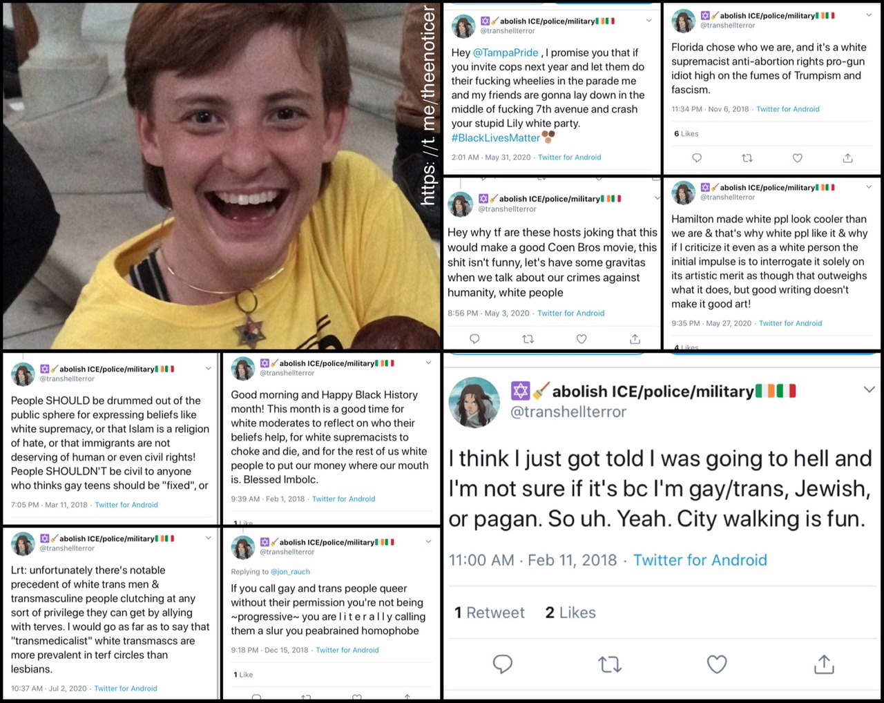This screenshot has height=703, width=884.
Task: Like the "City walking is fun" tweet
Action: point(717,664)
